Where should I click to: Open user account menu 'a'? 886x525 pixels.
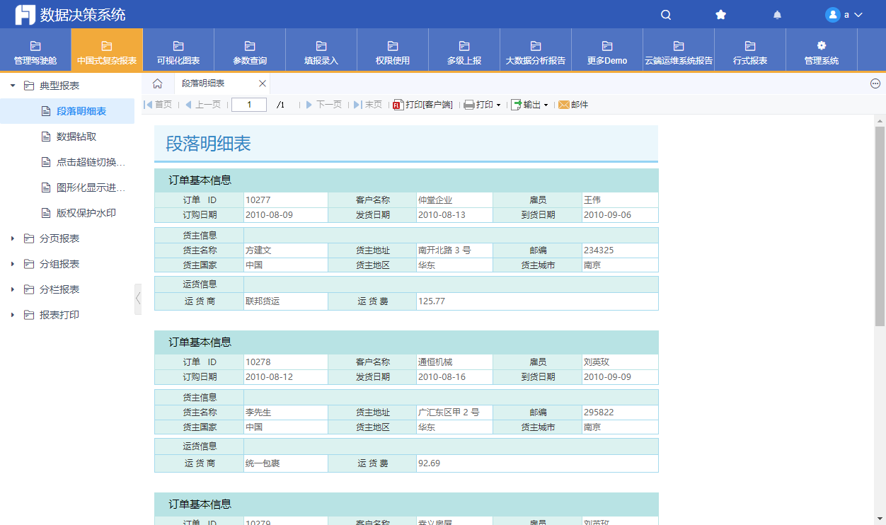click(x=844, y=15)
